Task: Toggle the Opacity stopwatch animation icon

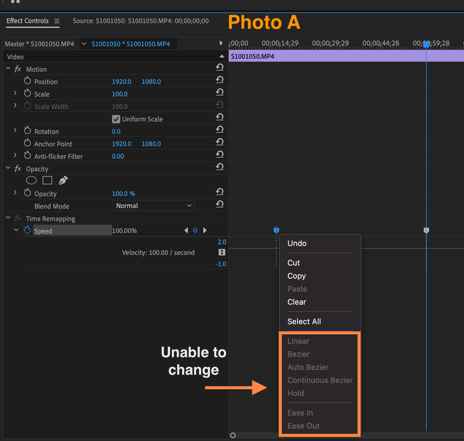Action: [28, 193]
